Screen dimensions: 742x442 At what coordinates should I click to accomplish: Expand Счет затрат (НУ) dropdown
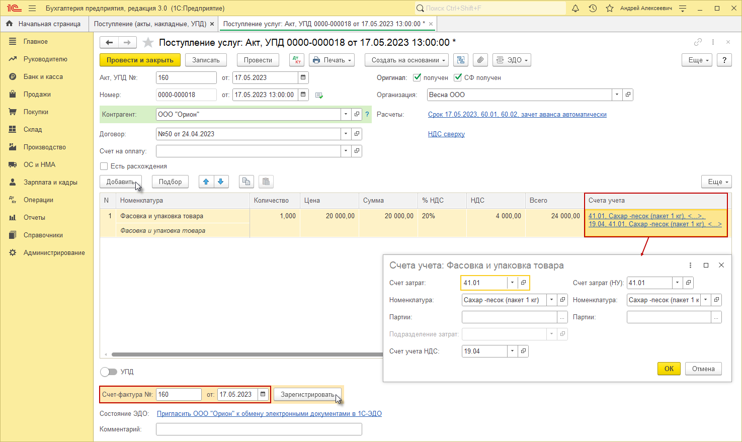pyautogui.click(x=677, y=283)
